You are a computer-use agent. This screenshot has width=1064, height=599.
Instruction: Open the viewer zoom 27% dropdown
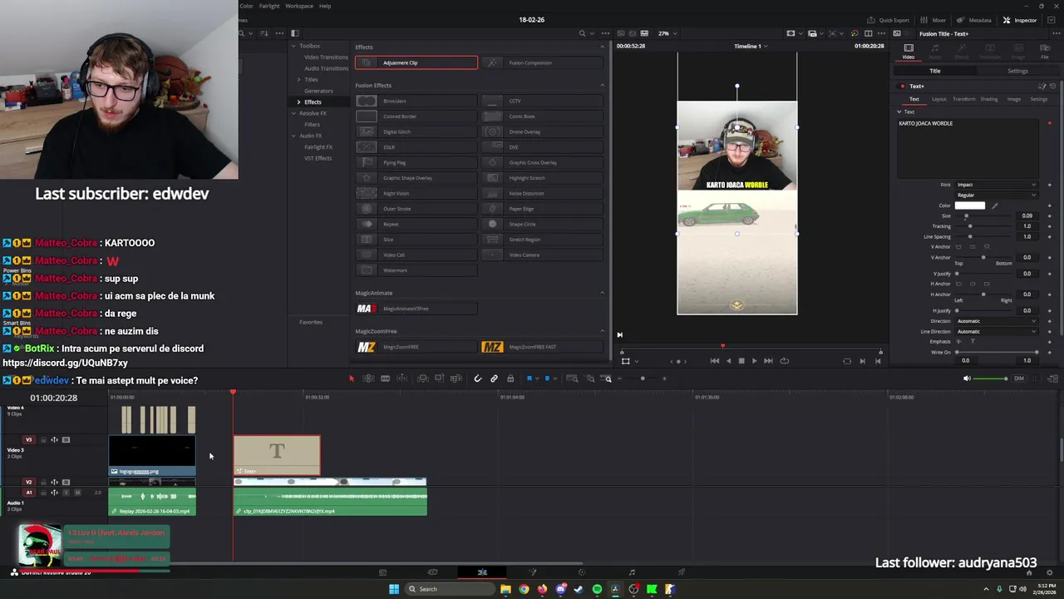coord(667,33)
